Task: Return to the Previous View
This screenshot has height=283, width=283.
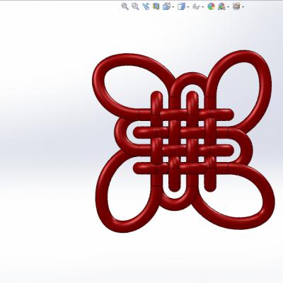Action: [x=146, y=6]
